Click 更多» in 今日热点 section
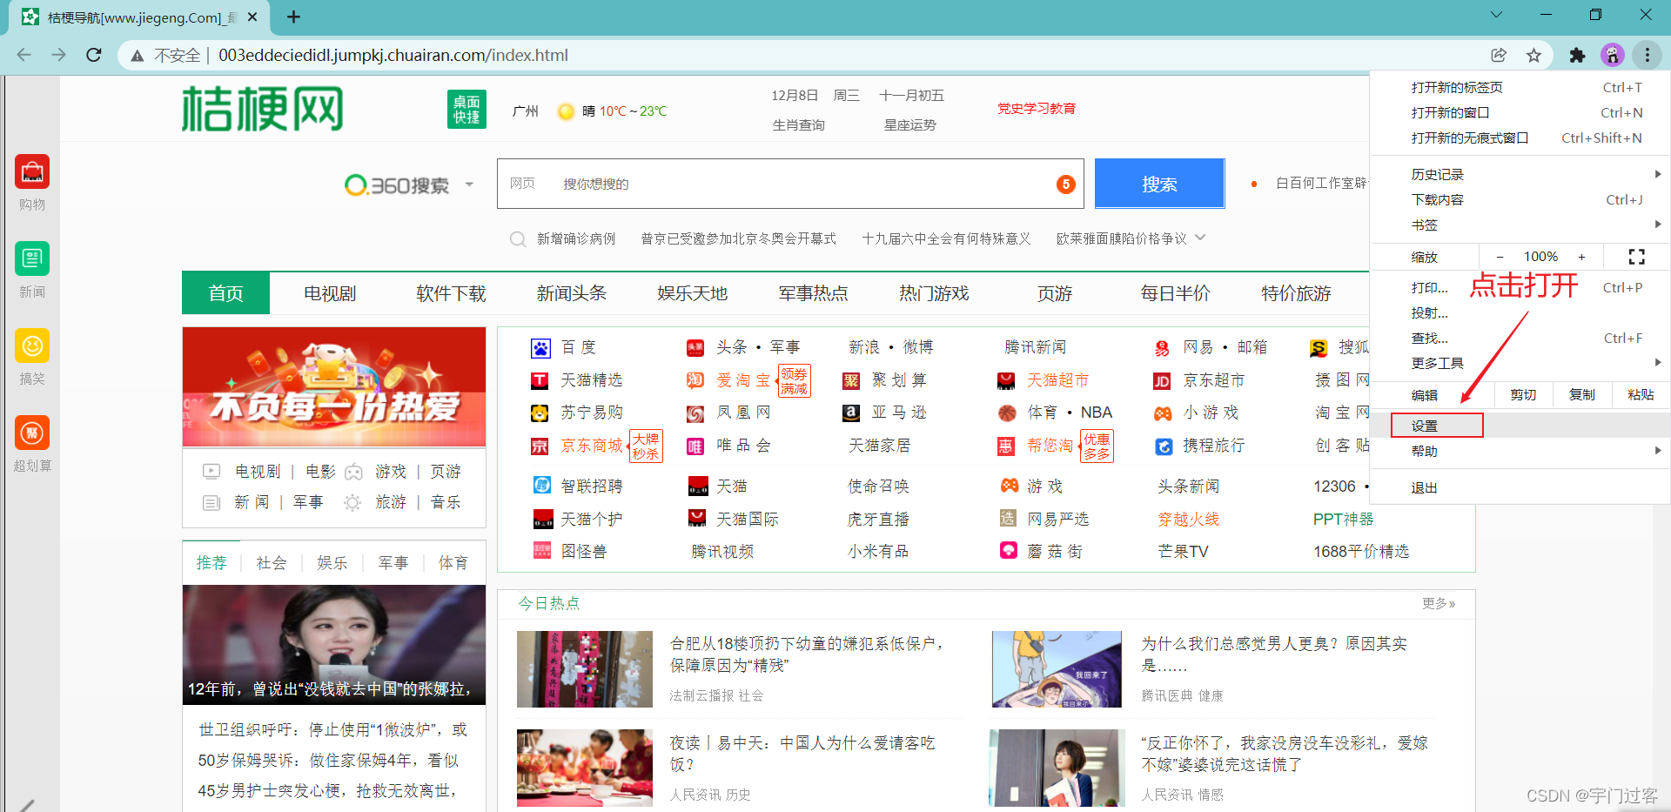The image size is (1671, 812). (x=1439, y=603)
